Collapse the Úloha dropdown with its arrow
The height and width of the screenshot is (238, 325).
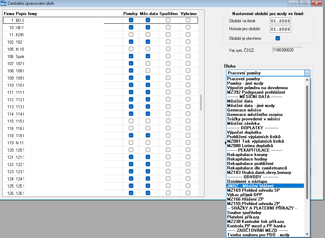click(307, 73)
